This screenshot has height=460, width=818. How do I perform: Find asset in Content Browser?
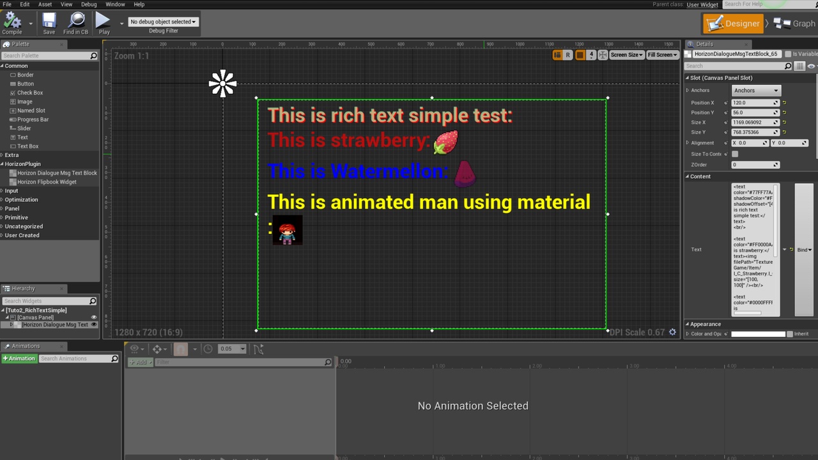click(x=75, y=24)
